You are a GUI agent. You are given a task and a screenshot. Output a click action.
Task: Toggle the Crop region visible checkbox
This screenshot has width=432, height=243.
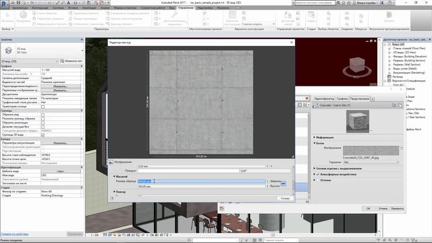click(43, 119)
